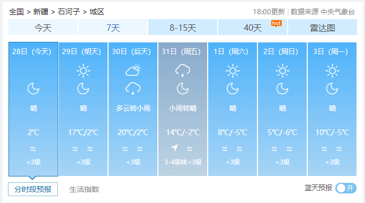This screenshot has height=203, width=365.
Task: Go to 全国 in the breadcrumb
Action: click(16, 12)
